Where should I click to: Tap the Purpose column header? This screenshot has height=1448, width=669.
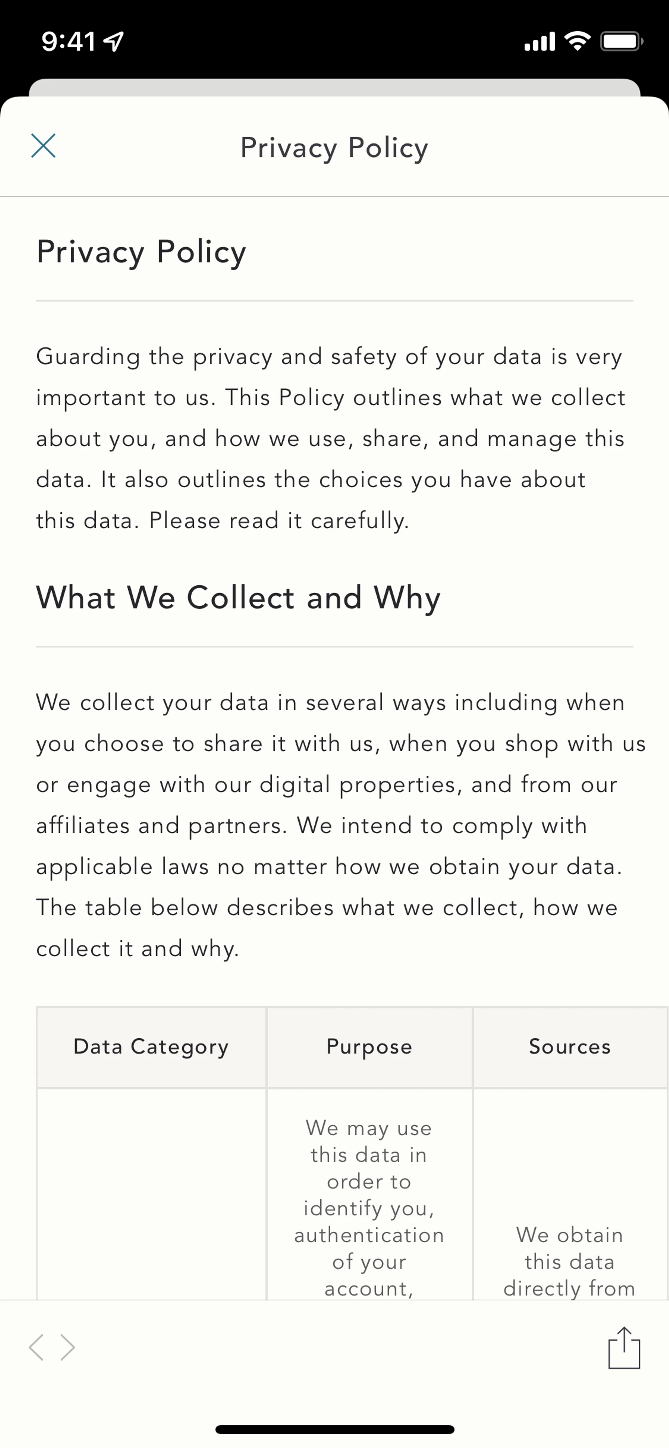click(x=369, y=1047)
